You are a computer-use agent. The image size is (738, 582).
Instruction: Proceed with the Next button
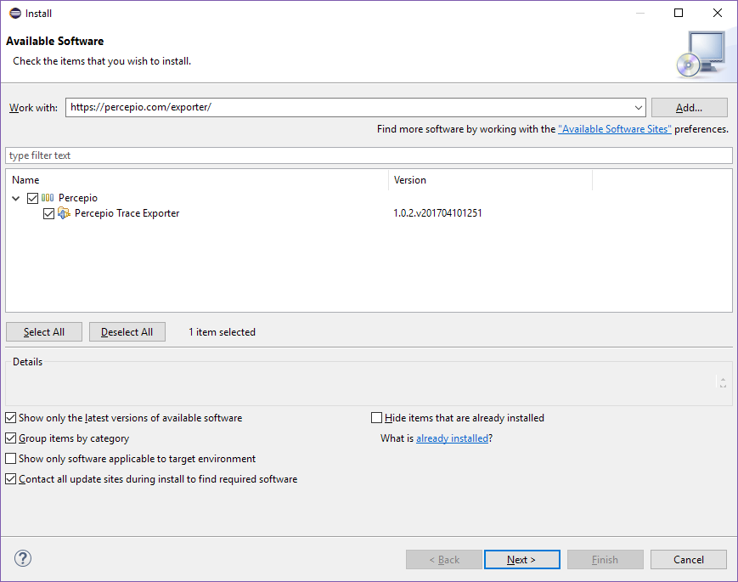point(522,559)
